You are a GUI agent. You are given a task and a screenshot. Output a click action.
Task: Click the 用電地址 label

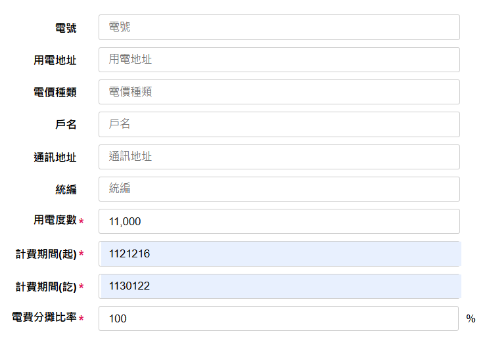55,60
